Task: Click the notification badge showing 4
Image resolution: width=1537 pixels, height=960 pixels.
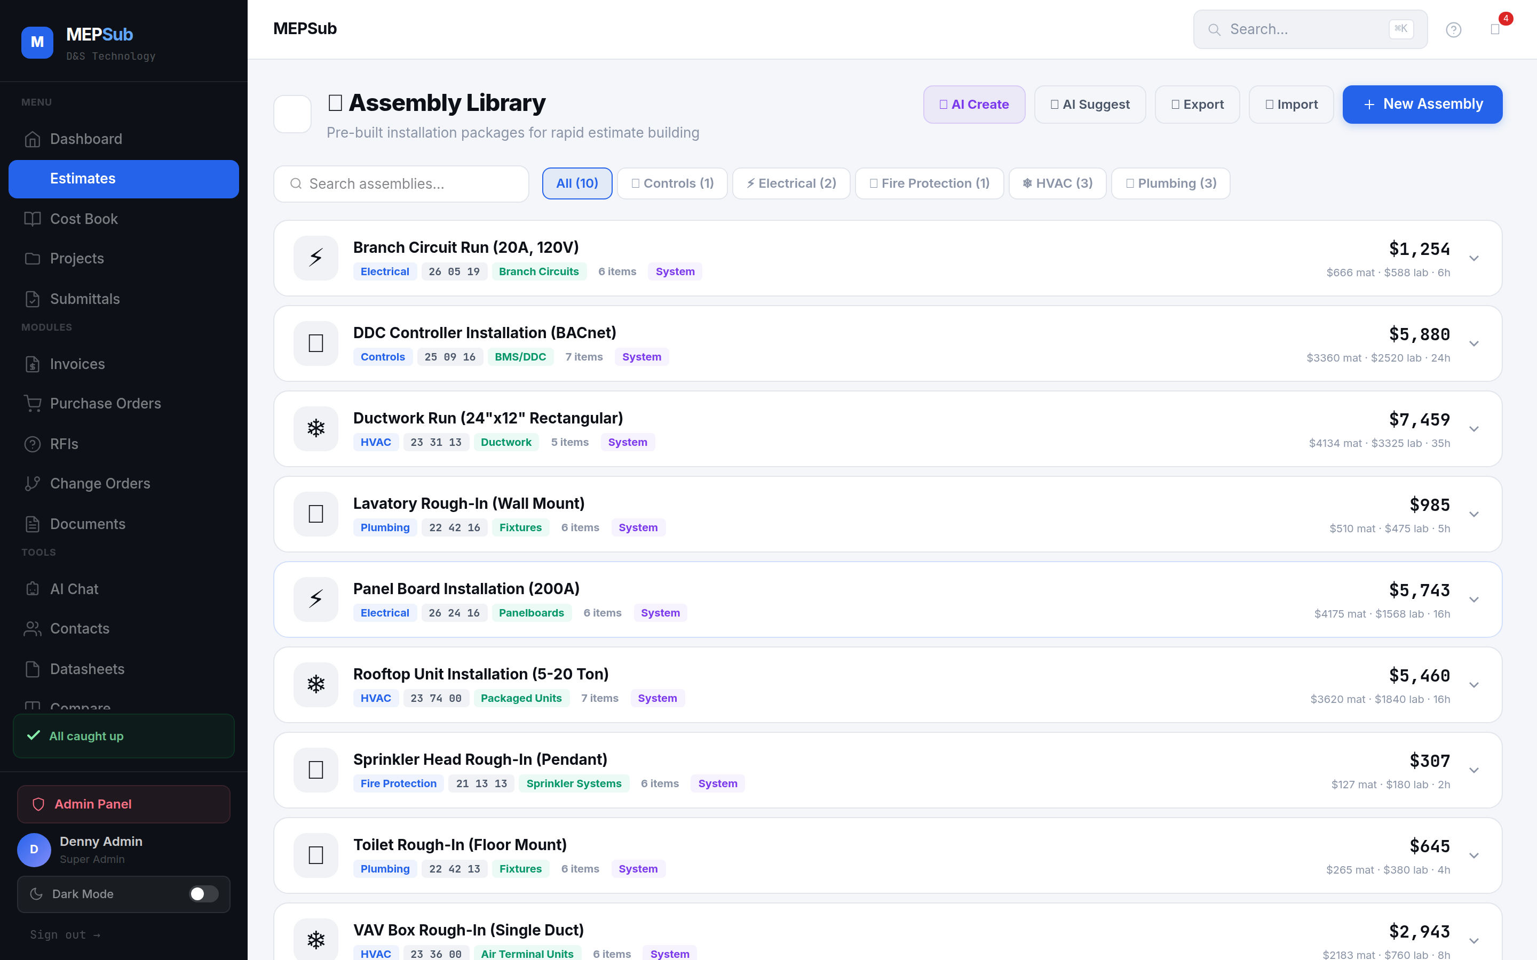Action: tap(1506, 19)
